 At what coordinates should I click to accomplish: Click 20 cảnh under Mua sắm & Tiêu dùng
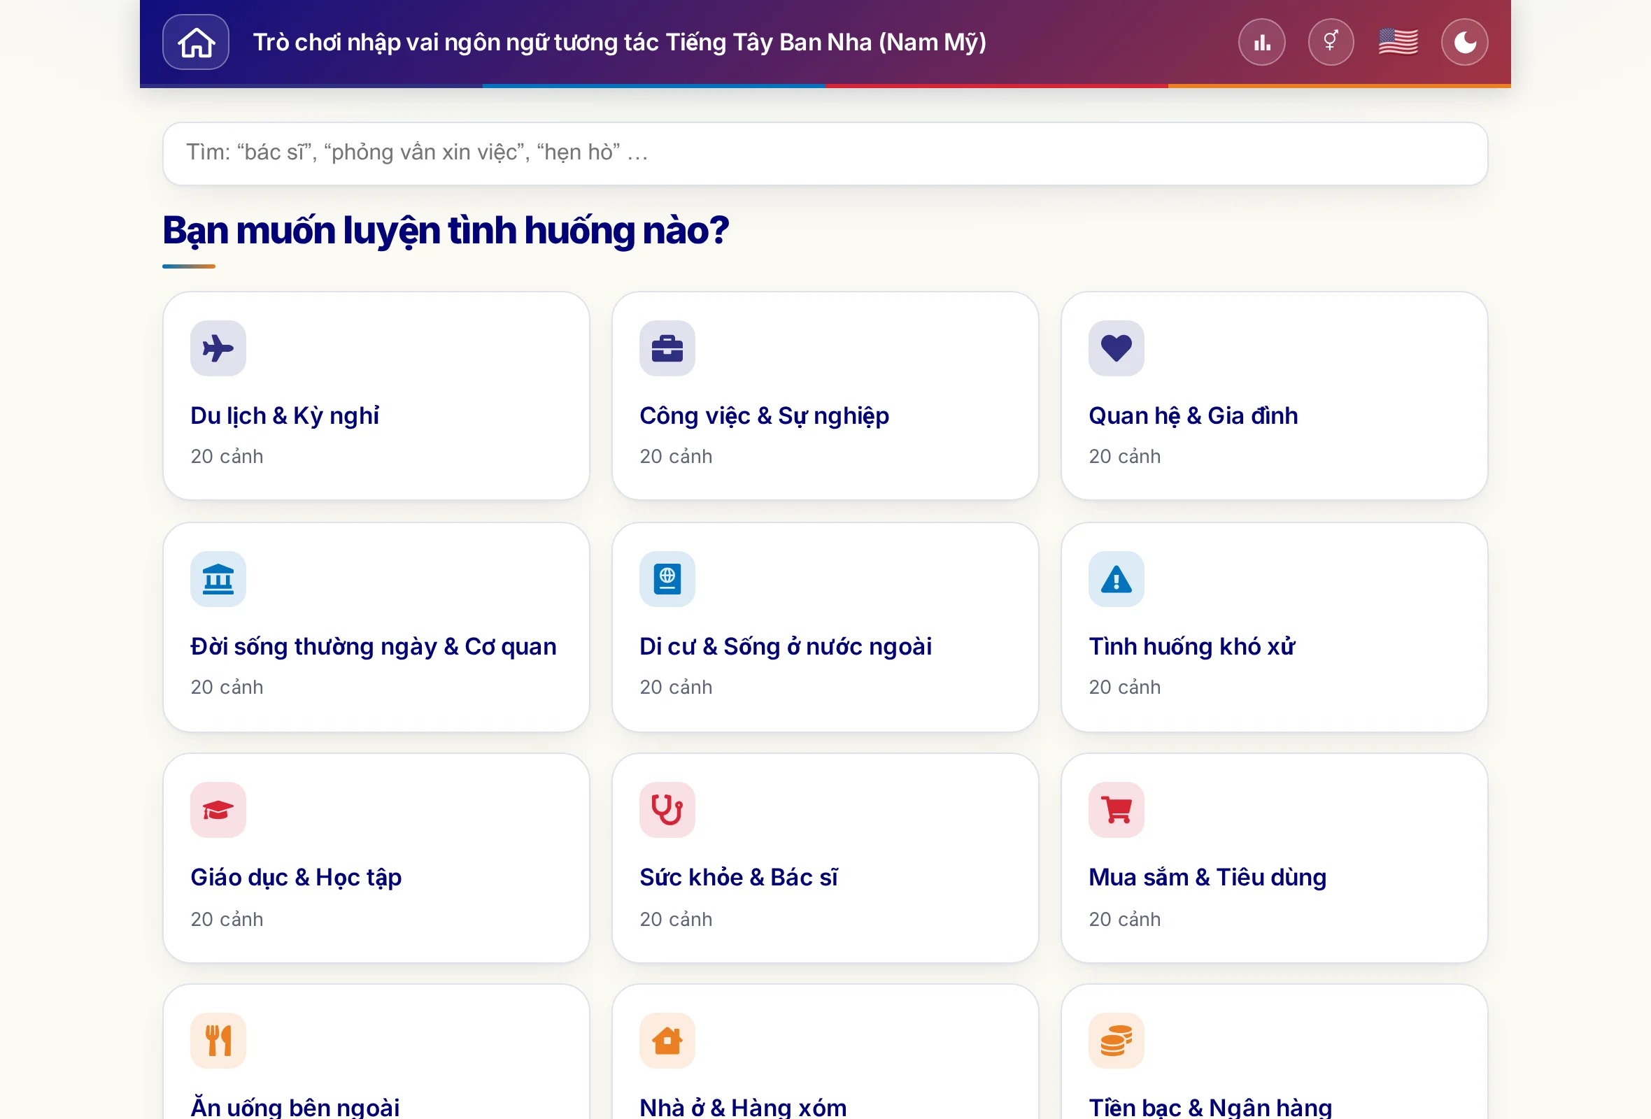click(1125, 919)
